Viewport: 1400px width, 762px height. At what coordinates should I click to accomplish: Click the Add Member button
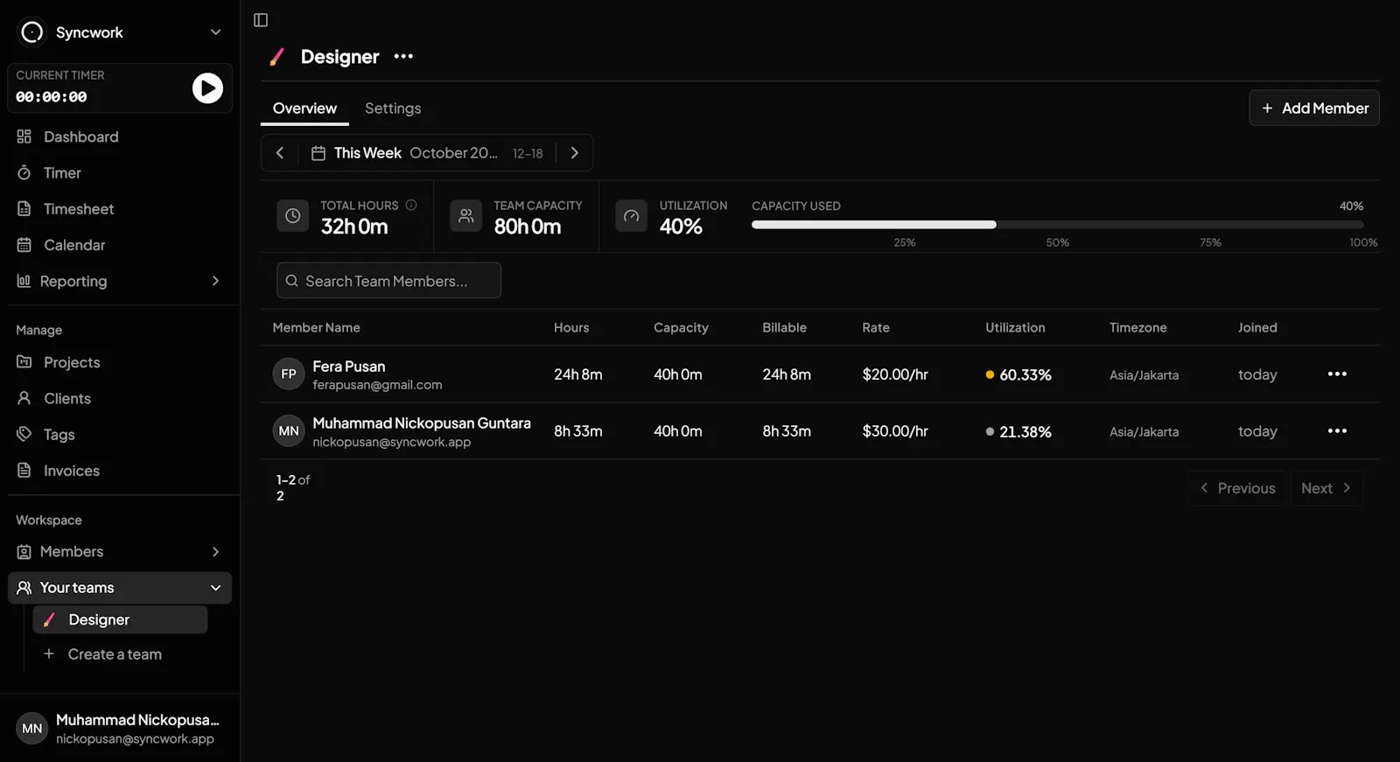click(x=1314, y=108)
